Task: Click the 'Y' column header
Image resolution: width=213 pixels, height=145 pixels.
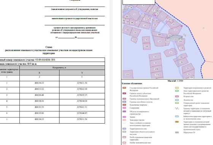Action: tap(82, 73)
